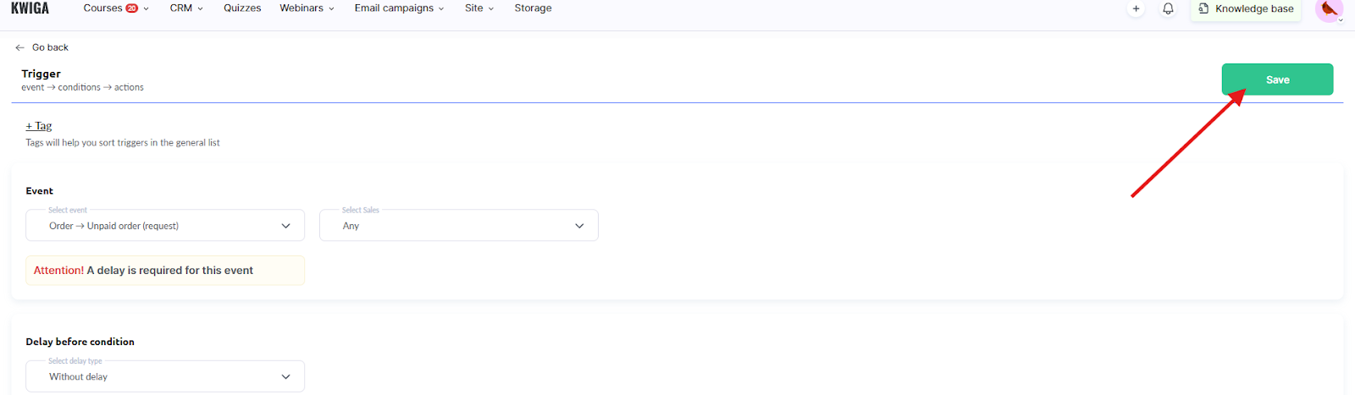The image size is (1355, 395).
Task: Click the KWIGA logo
Action: [30, 8]
